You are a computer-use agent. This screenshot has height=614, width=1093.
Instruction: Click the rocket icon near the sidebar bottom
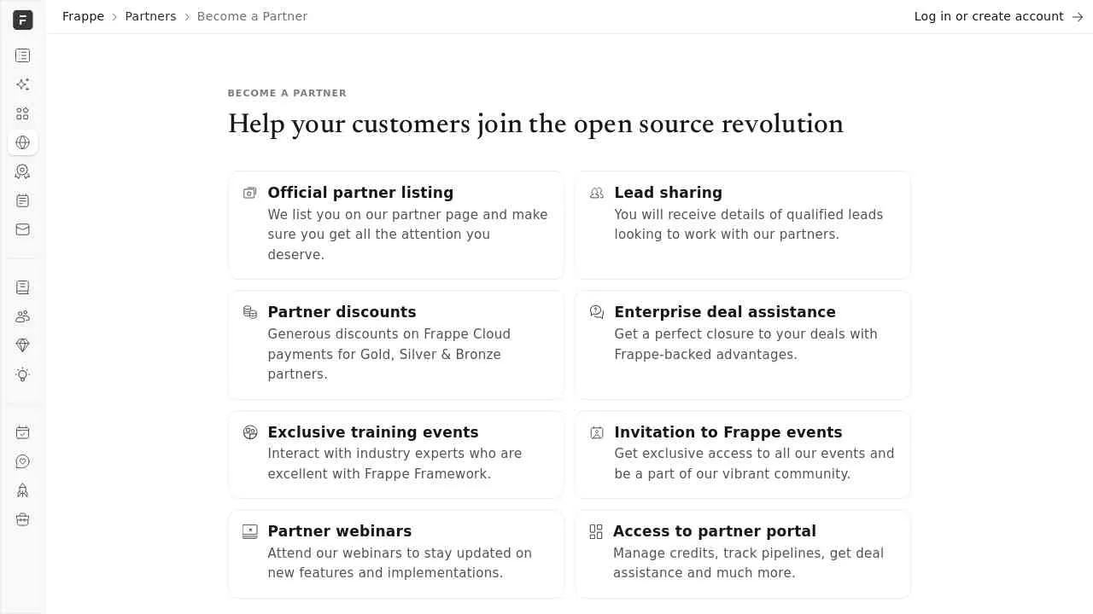(22, 490)
